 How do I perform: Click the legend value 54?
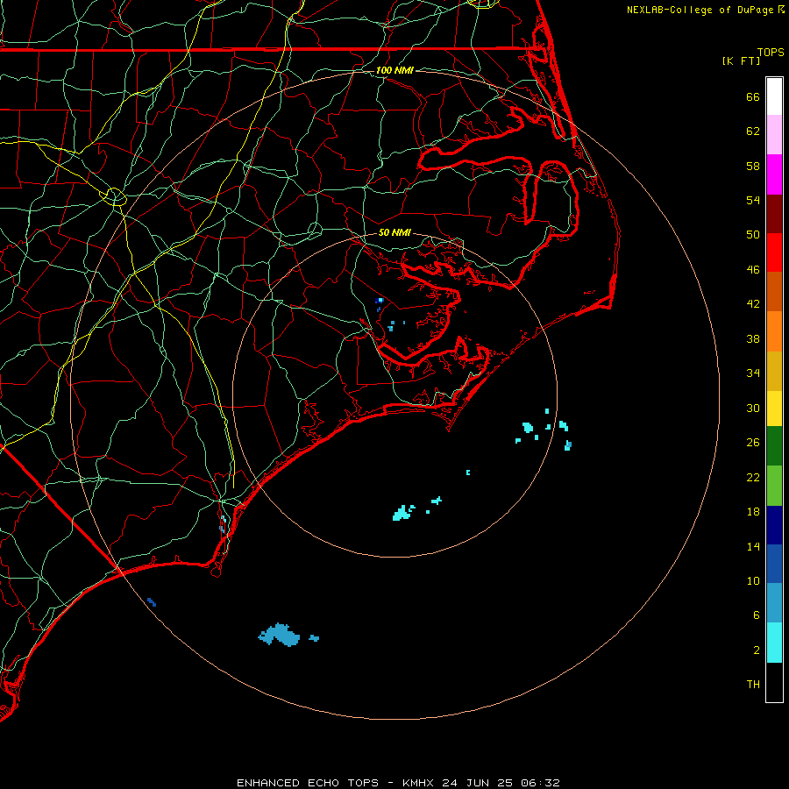753,200
